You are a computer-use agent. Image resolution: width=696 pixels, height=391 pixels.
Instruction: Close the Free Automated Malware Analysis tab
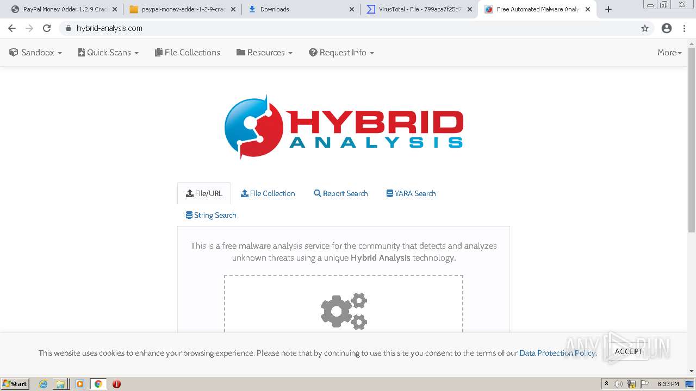pos(588,9)
